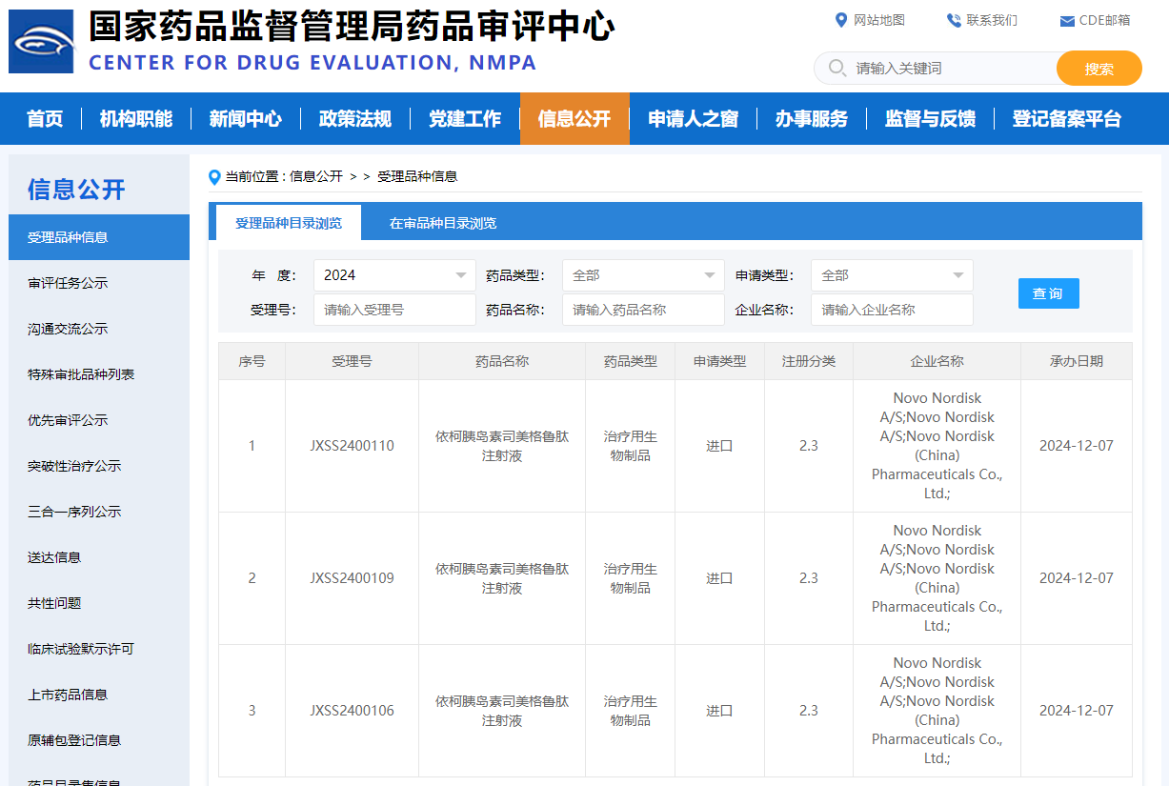Open 办事服务 in the navigation bar
1169x786 pixels.
(x=812, y=119)
